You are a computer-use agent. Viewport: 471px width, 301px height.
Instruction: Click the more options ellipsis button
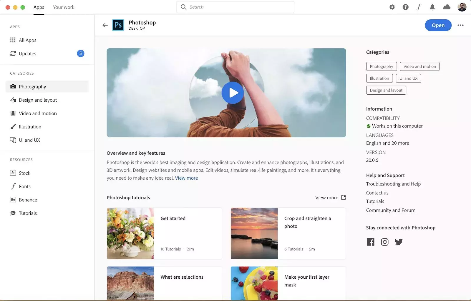[x=460, y=25]
